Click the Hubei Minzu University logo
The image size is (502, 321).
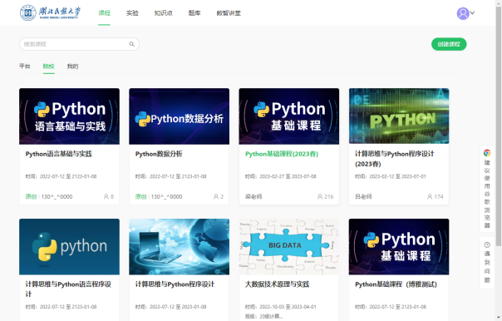click(50, 12)
